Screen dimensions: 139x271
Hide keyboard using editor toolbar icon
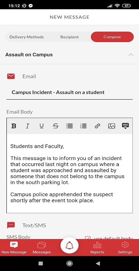(x=126, y=126)
